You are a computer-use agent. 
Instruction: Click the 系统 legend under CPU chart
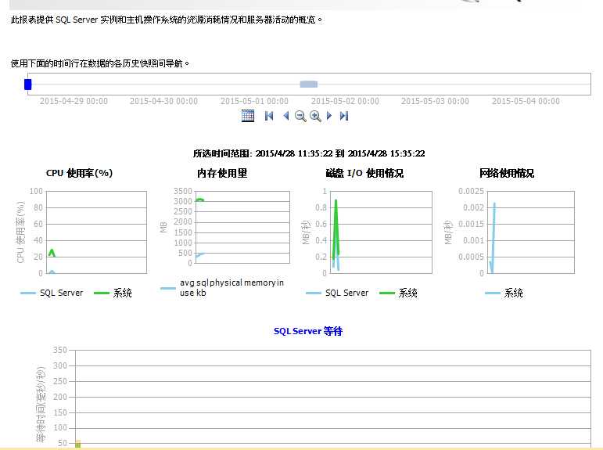point(113,293)
